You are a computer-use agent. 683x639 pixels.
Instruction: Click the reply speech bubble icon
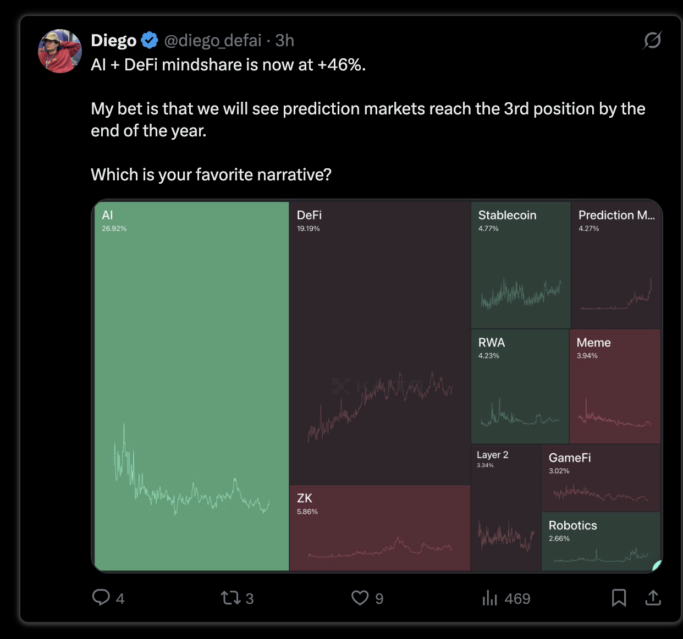coord(101,597)
